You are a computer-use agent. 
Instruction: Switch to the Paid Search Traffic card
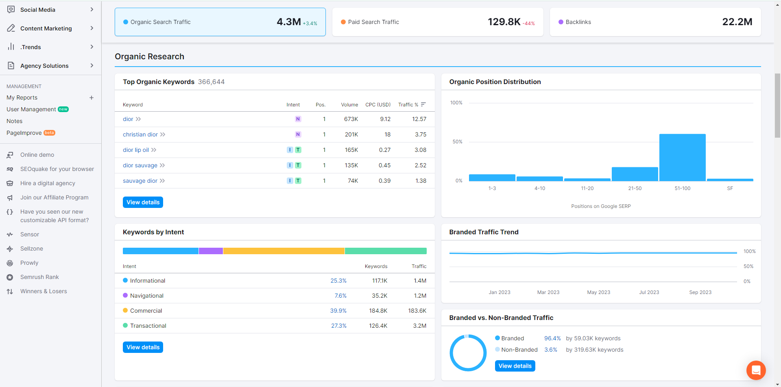pyautogui.click(x=438, y=22)
